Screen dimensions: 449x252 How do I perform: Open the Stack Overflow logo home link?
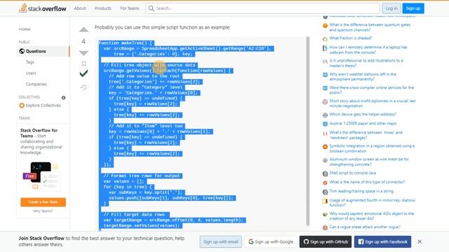pyautogui.click(x=42, y=8)
